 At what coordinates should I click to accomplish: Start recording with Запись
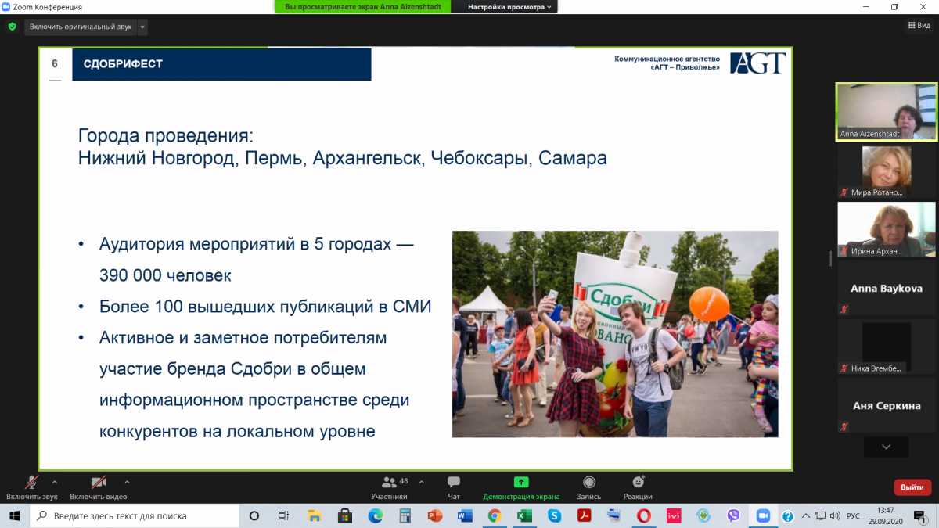tap(589, 487)
